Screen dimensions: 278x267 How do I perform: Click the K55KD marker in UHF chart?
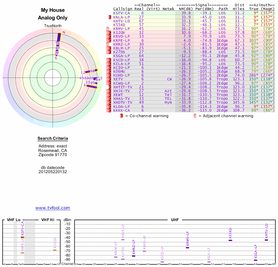230,240
